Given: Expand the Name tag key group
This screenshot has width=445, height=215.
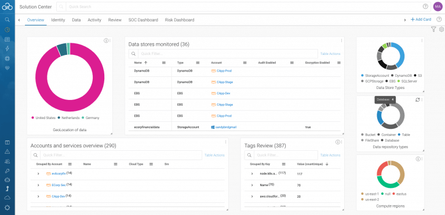Looking at the screenshot, I should [x=252, y=185].
